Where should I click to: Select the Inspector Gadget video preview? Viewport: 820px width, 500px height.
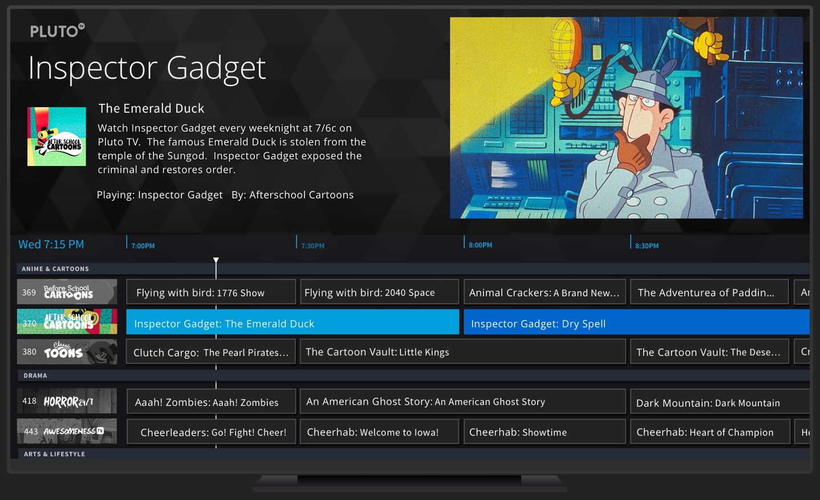point(626,117)
